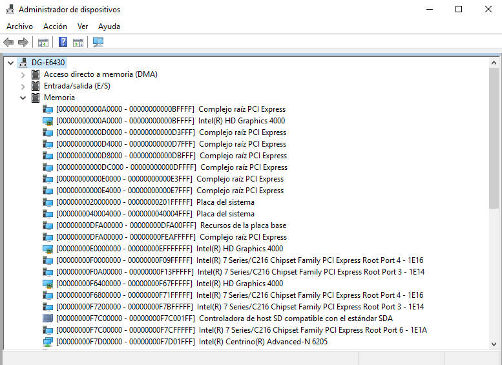Click the Forward arrow toolbar icon

point(23,42)
